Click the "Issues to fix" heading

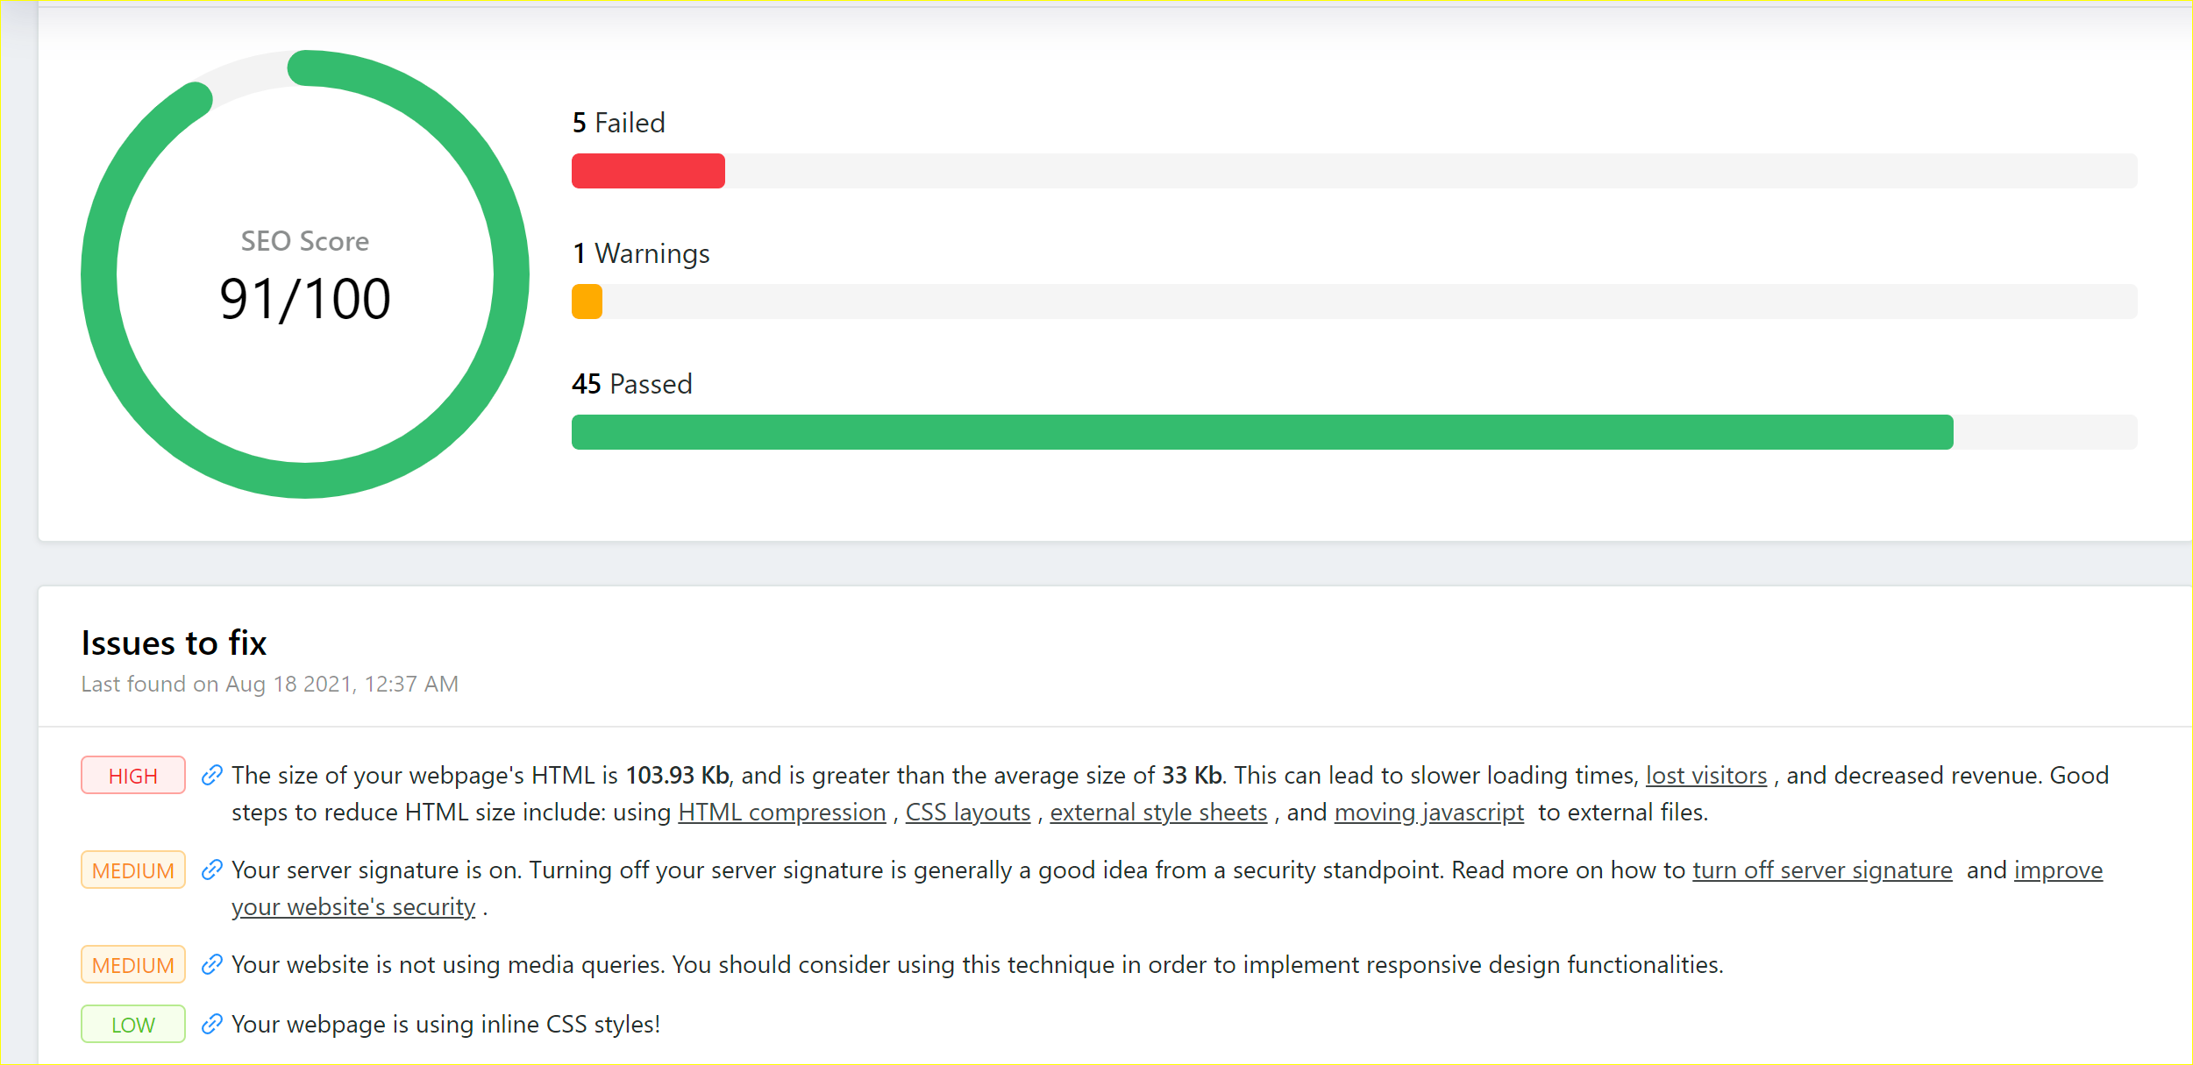click(174, 643)
